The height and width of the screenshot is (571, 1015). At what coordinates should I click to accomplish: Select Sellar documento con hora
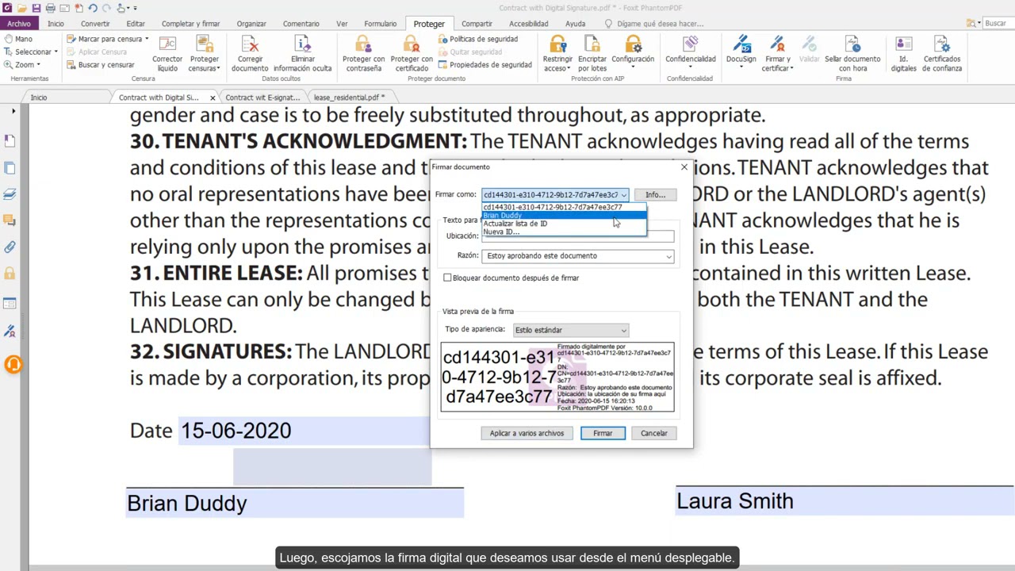(852, 54)
